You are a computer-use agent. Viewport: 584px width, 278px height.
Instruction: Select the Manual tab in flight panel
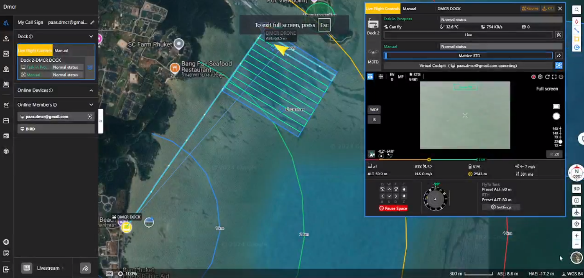(x=409, y=9)
